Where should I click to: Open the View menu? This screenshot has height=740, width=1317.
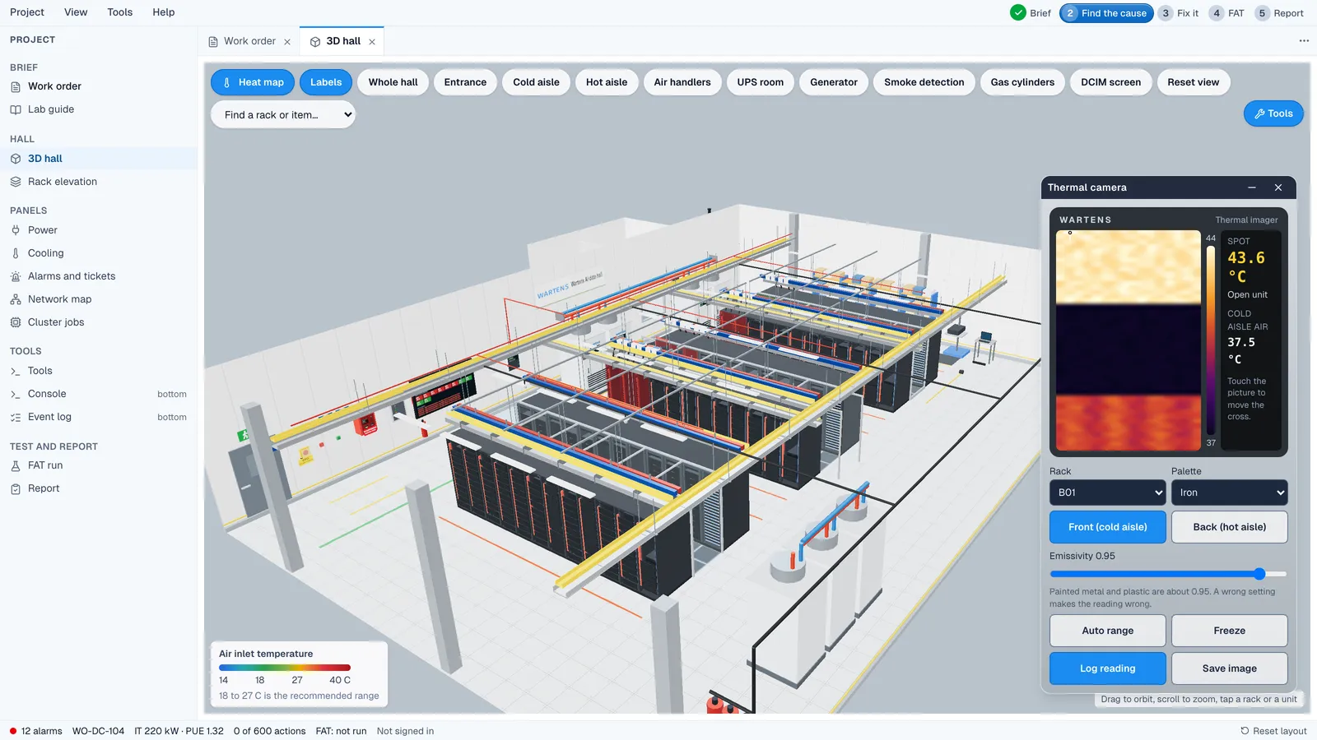coord(76,12)
